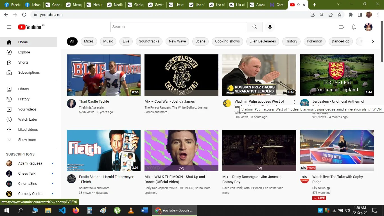This screenshot has width=384, height=216.
Task: Select the Ellen DeGeneres filter chip
Action: pos(263,41)
